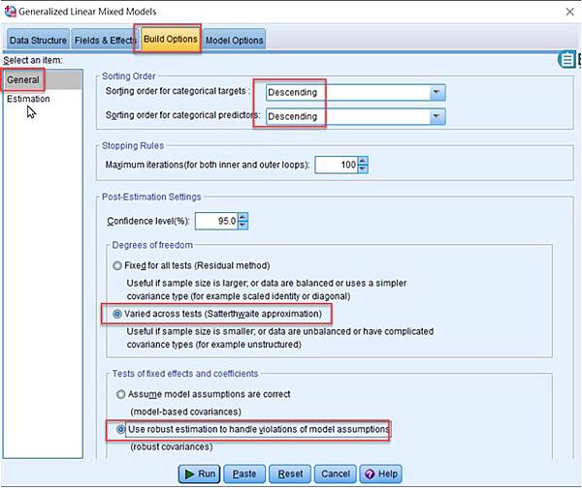Click the SPSS icon in title bar
The image size is (582, 488).
(10, 12)
